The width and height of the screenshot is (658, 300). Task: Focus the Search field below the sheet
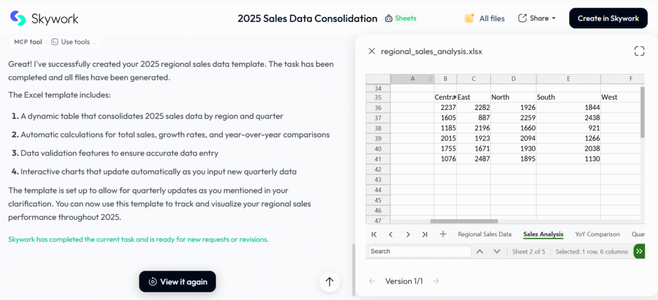[x=419, y=251]
